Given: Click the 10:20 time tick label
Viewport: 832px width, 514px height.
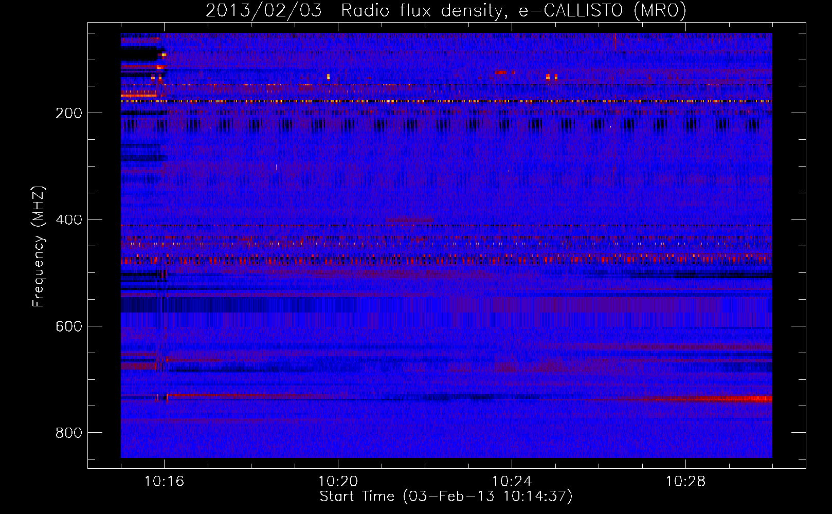Looking at the screenshot, I should (338, 482).
